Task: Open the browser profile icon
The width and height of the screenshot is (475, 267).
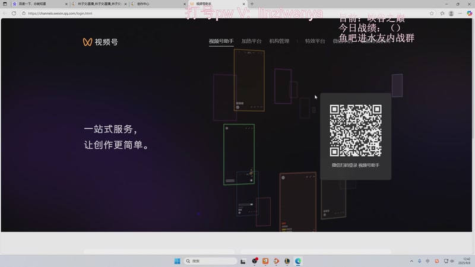Action: pyautogui.click(x=451, y=13)
